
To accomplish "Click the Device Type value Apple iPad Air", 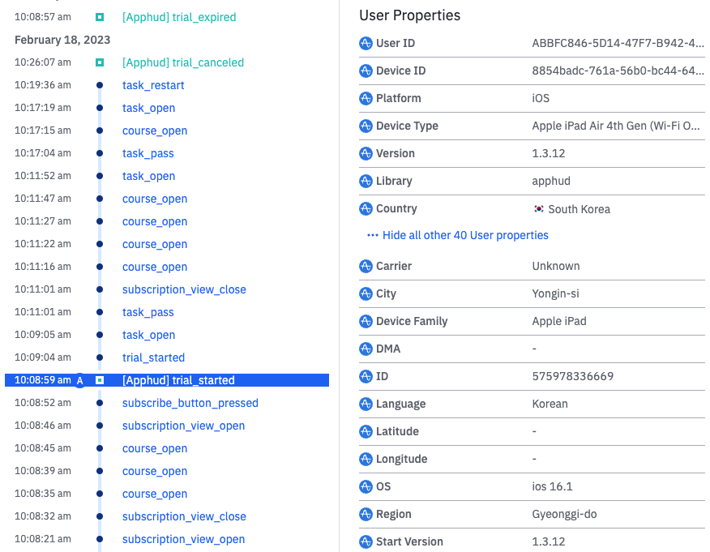I will [618, 126].
